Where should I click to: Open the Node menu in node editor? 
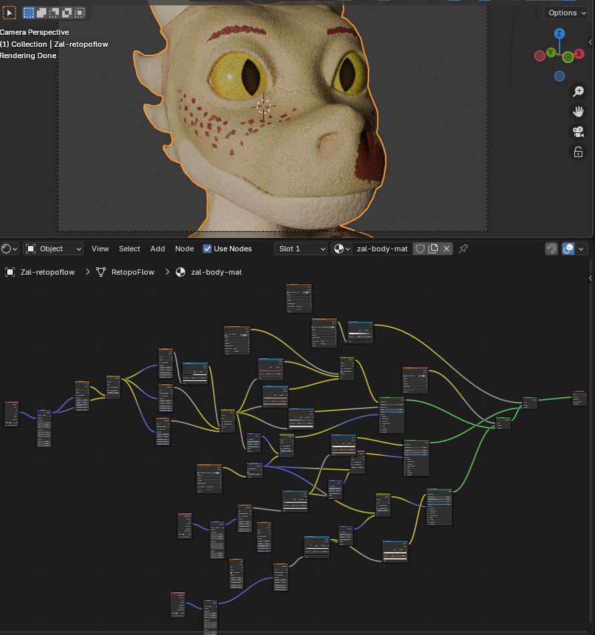184,249
